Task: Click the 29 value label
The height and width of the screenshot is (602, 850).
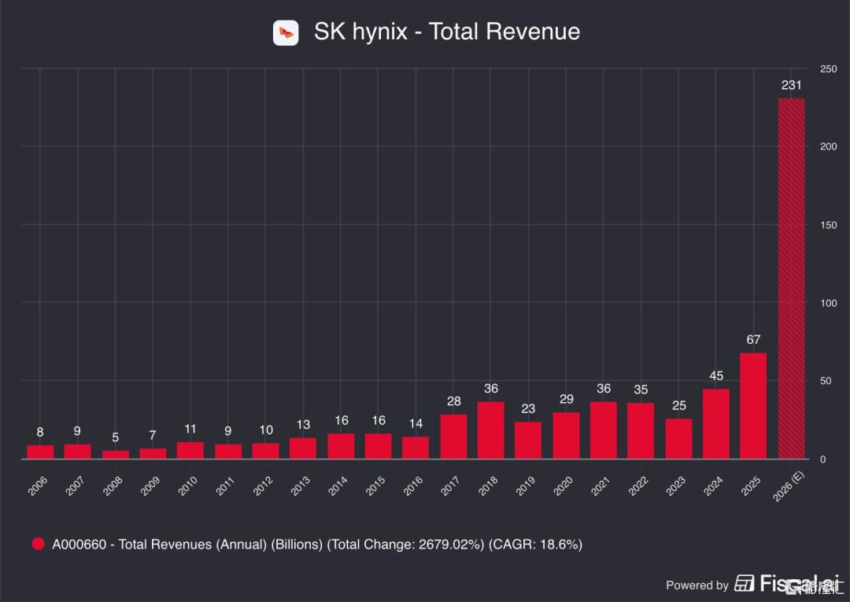Action: click(566, 399)
